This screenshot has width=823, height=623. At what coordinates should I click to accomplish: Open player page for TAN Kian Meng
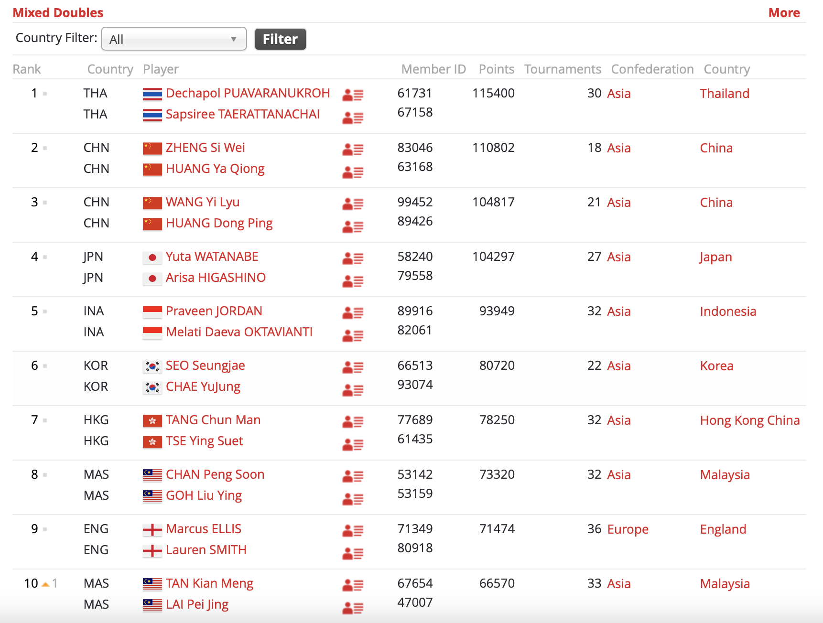coord(209,583)
